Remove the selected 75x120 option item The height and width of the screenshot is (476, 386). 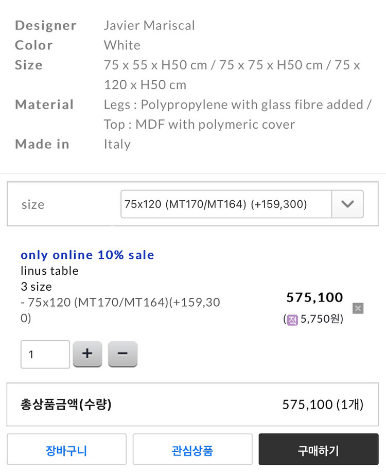[x=358, y=308]
